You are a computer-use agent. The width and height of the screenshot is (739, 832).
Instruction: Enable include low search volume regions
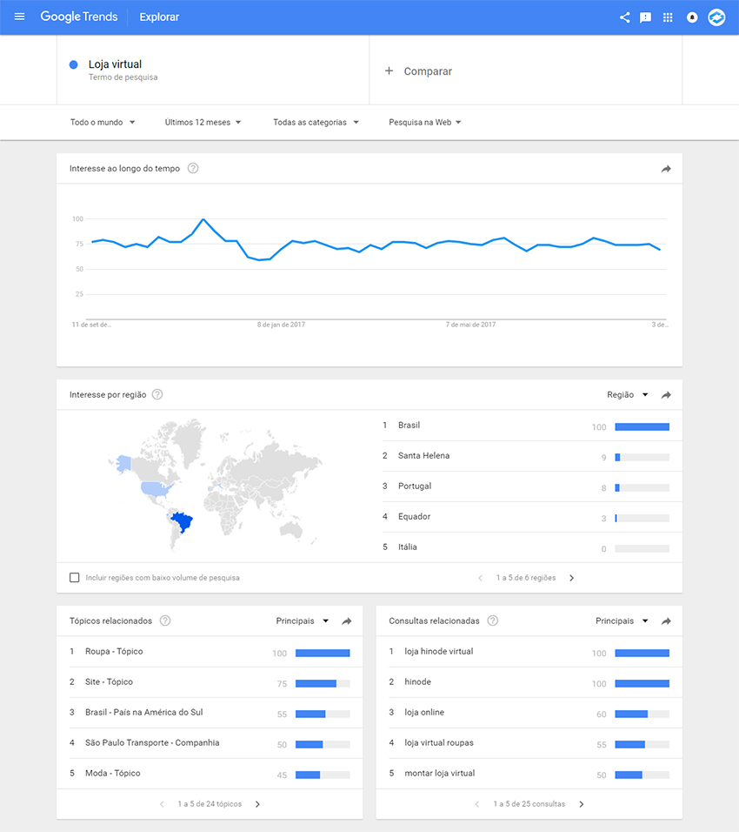[x=74, y=577]
